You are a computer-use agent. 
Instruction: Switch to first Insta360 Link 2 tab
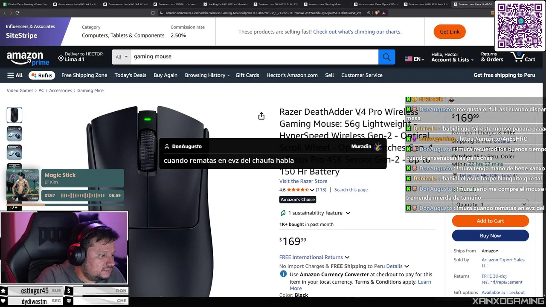(x=76, y=4)
